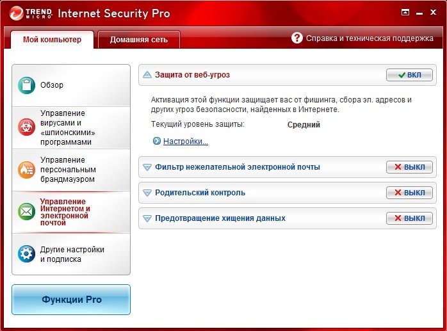Click the help question mark icon
Viewport: 447px width, 331px height.
pos(297,38)
